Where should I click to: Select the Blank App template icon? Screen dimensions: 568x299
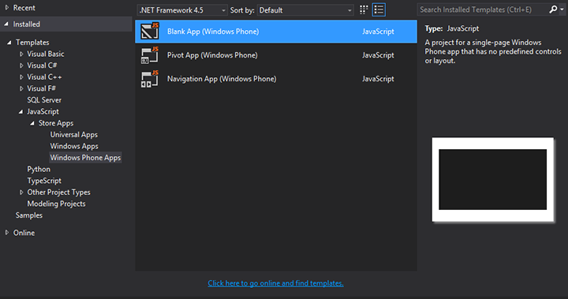[x=150, y=32]
